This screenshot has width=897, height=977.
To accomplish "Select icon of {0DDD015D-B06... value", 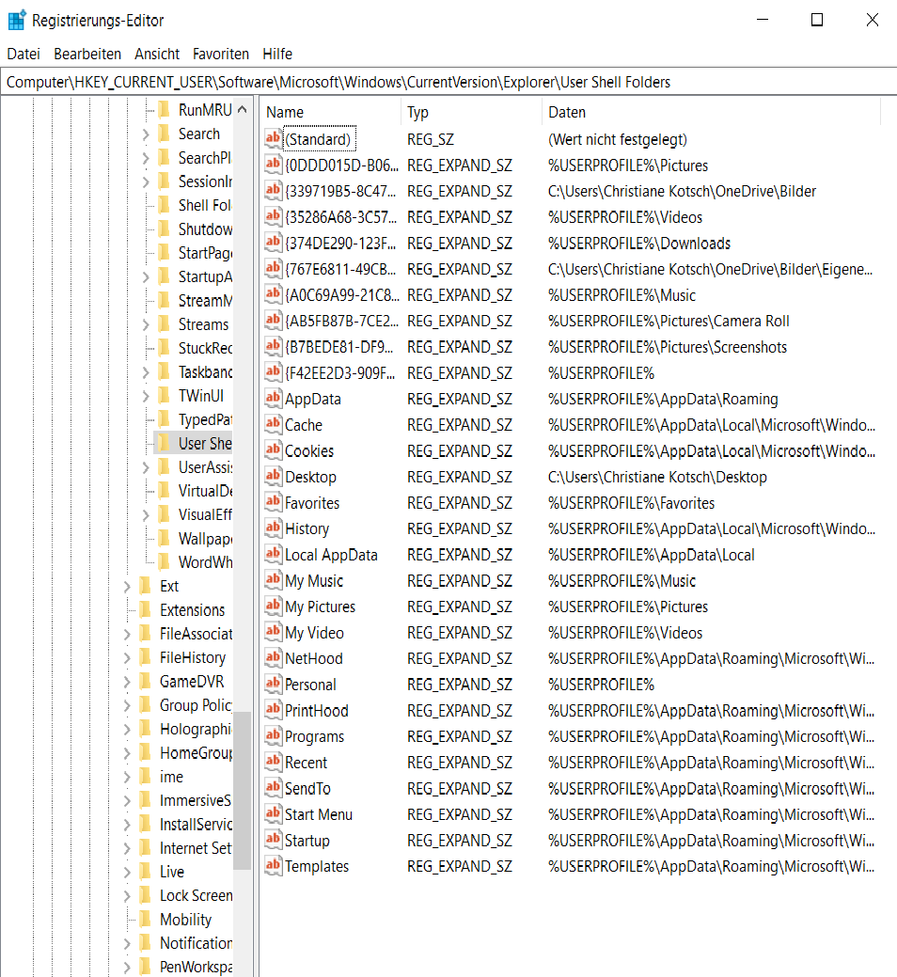I will 273,165.
